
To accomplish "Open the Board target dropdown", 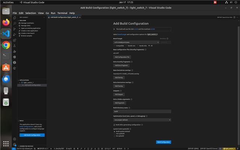I will (x=136, y=42).
